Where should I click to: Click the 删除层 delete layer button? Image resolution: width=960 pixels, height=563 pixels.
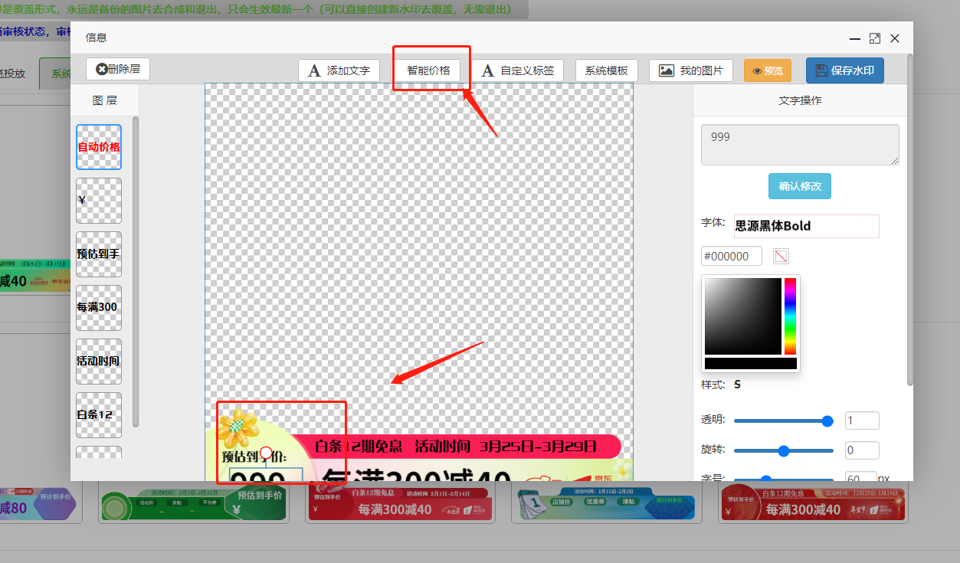(118, 69)
